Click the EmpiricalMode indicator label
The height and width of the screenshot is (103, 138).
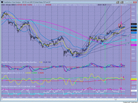pos(13,73)
